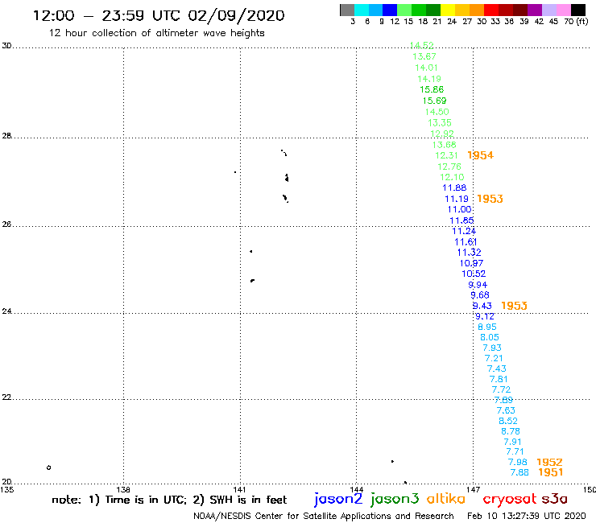Screen dimensions: 596x523
Task: Click the 8.95 wave height value
Action: [x=487, y=327]
